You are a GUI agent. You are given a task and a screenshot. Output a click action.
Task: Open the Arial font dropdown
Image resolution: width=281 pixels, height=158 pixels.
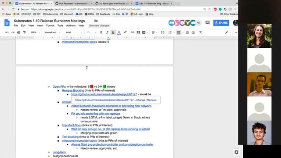point(74,32)
